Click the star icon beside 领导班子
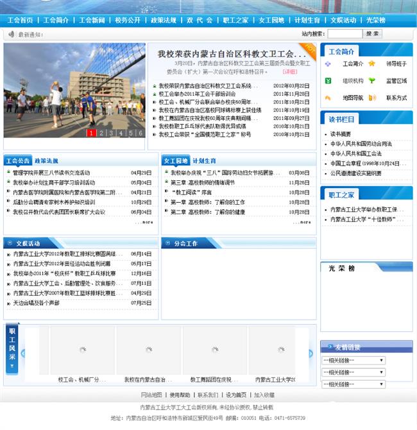 (x=371, y=64)
